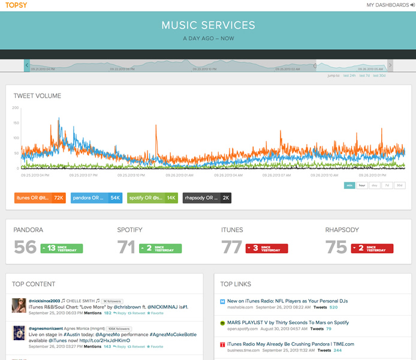The height and width of the screenshot is (360, 416).
Task: Click Rhapsody's red 2 since yesterday badge
Action: click(372, 248)
